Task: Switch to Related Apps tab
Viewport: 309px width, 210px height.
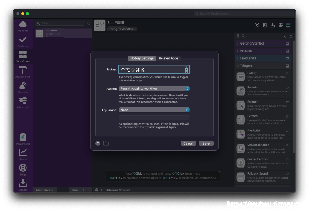Action: click(169, 58)
